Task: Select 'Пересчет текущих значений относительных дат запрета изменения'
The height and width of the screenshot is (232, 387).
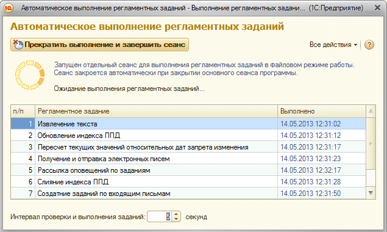Action: coord(188,147)
